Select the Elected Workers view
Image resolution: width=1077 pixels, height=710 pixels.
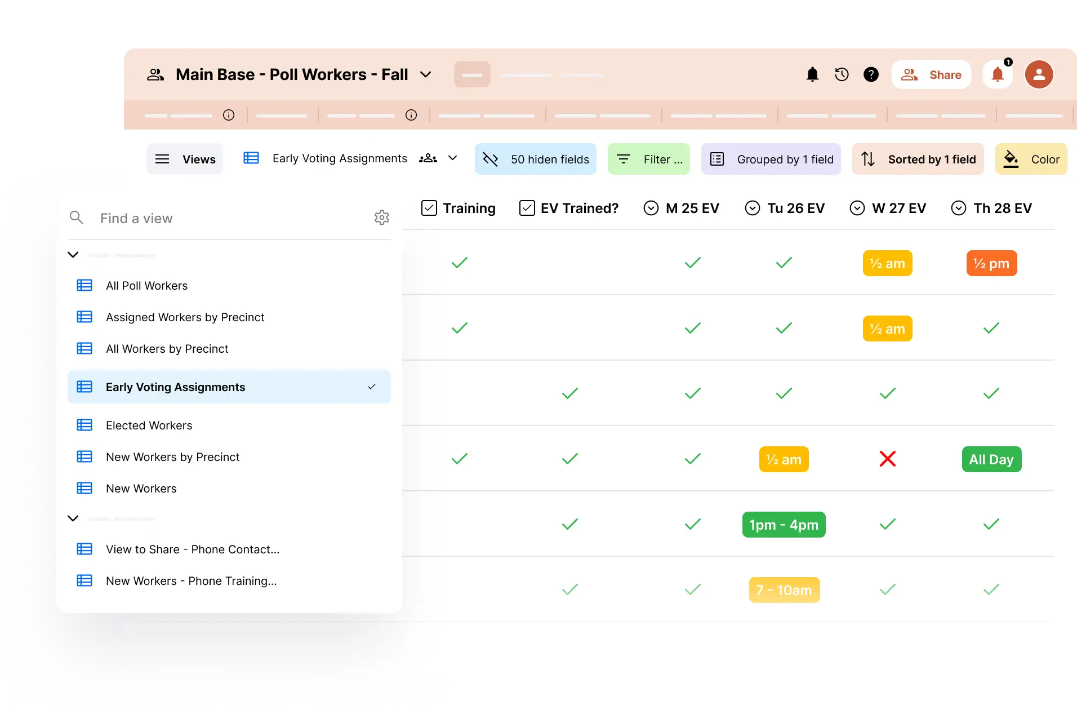pos(149,425)
